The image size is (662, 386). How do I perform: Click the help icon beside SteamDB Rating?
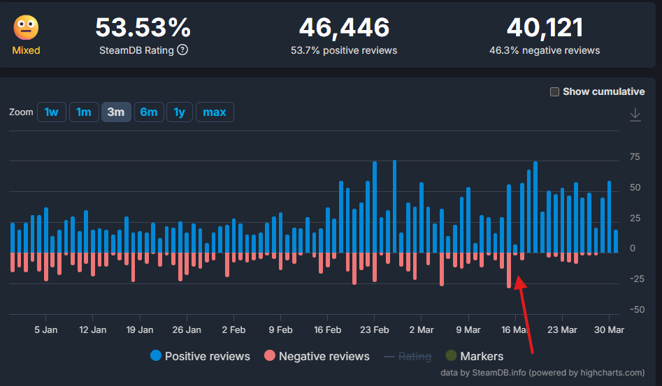pyautogui.click(x=182, y=50)
